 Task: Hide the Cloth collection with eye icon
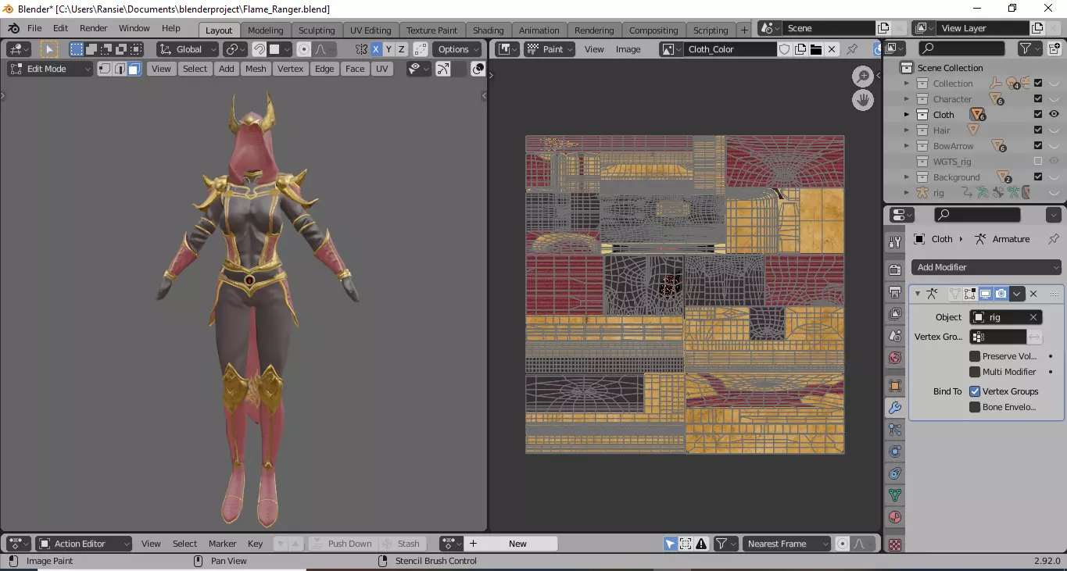click(1054, 114)
